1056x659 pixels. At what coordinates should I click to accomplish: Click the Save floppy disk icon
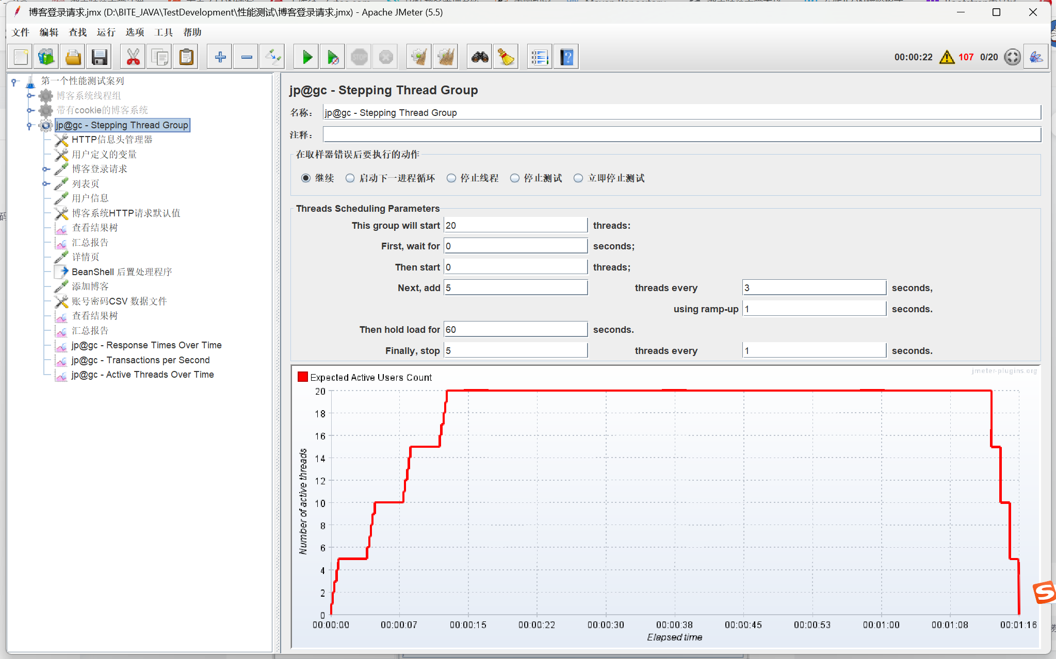(99, 57)
